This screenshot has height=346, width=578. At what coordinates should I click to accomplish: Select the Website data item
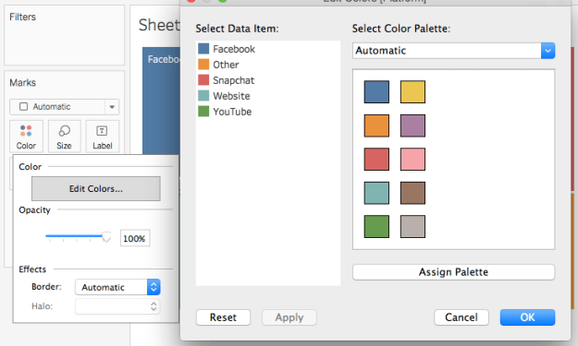pyautogui.click(x=224, y=96)
